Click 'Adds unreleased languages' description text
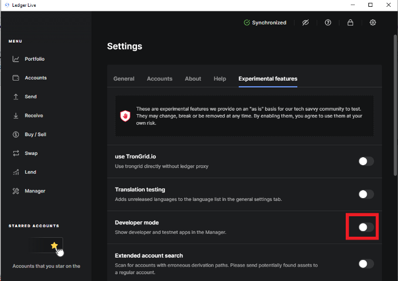This screenshot has width=398, height=281. [198, 199]
